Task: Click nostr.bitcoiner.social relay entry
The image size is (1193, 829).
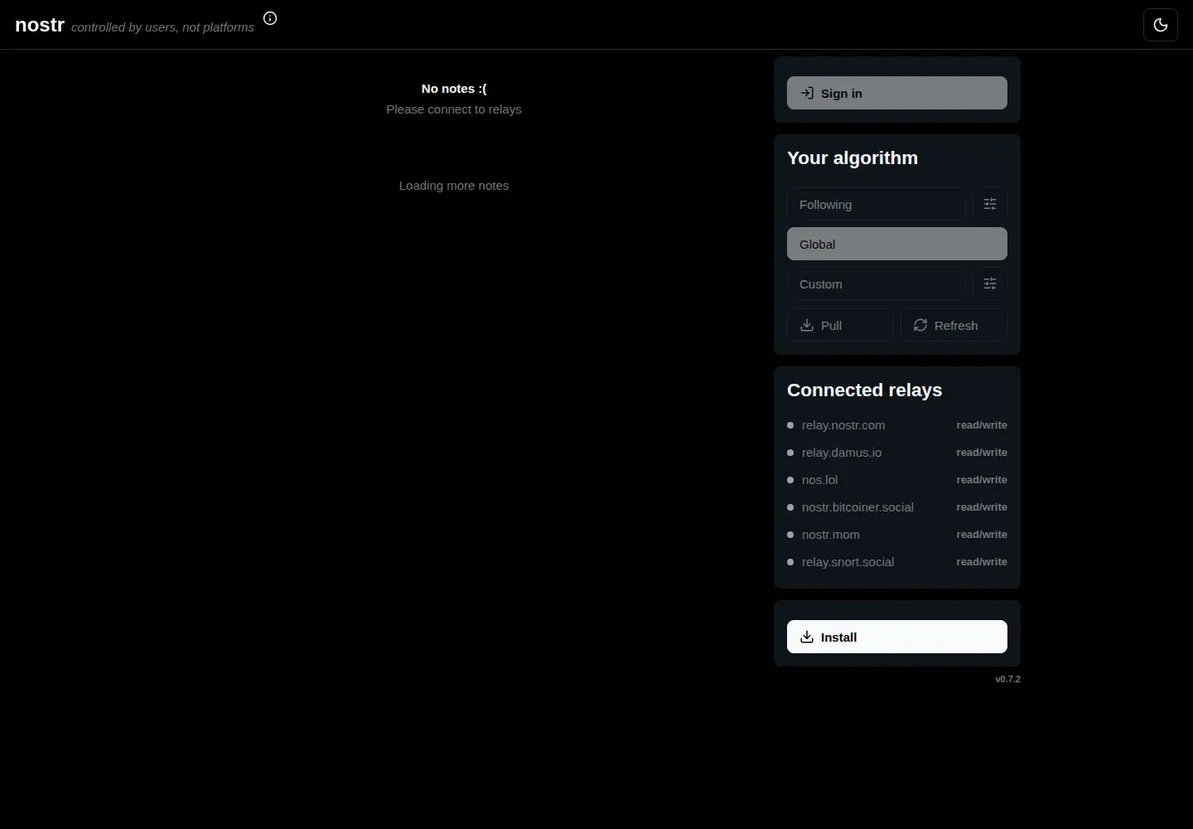Action: click(x=897, y=507)
